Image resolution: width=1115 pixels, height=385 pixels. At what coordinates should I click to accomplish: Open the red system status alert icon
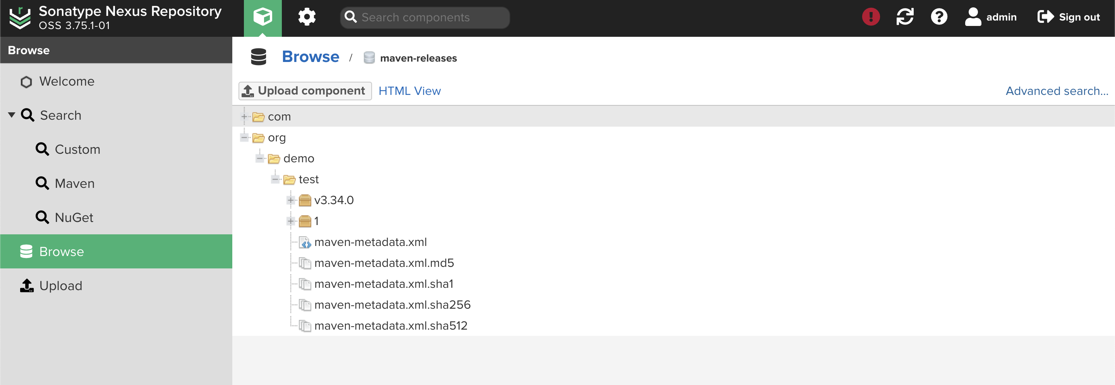coord(870,17)
